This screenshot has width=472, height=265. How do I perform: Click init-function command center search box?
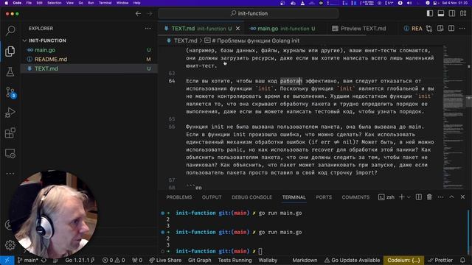(249, 13)
